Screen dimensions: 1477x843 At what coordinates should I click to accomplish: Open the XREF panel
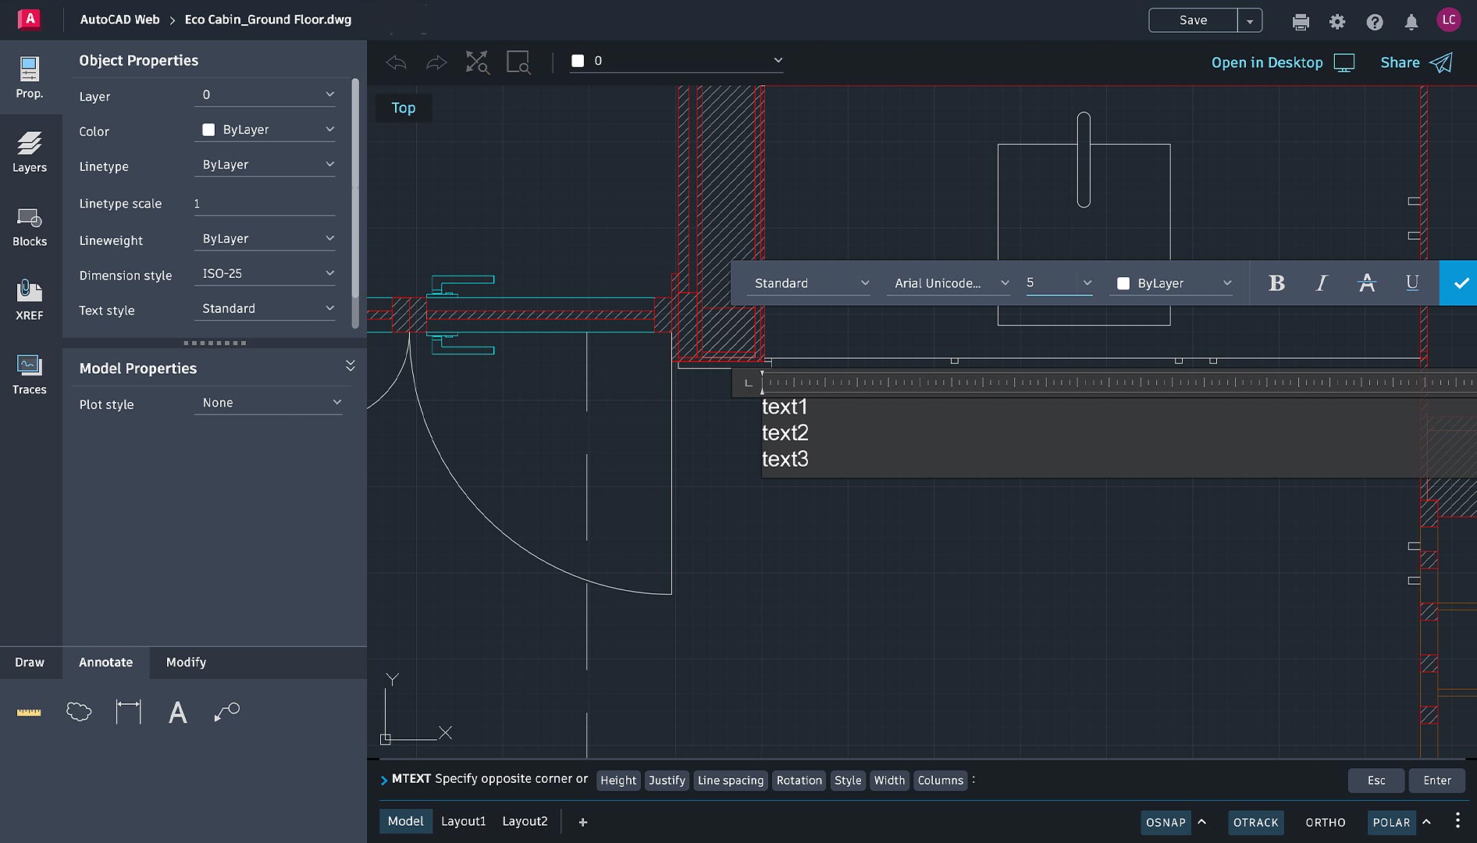30,300
